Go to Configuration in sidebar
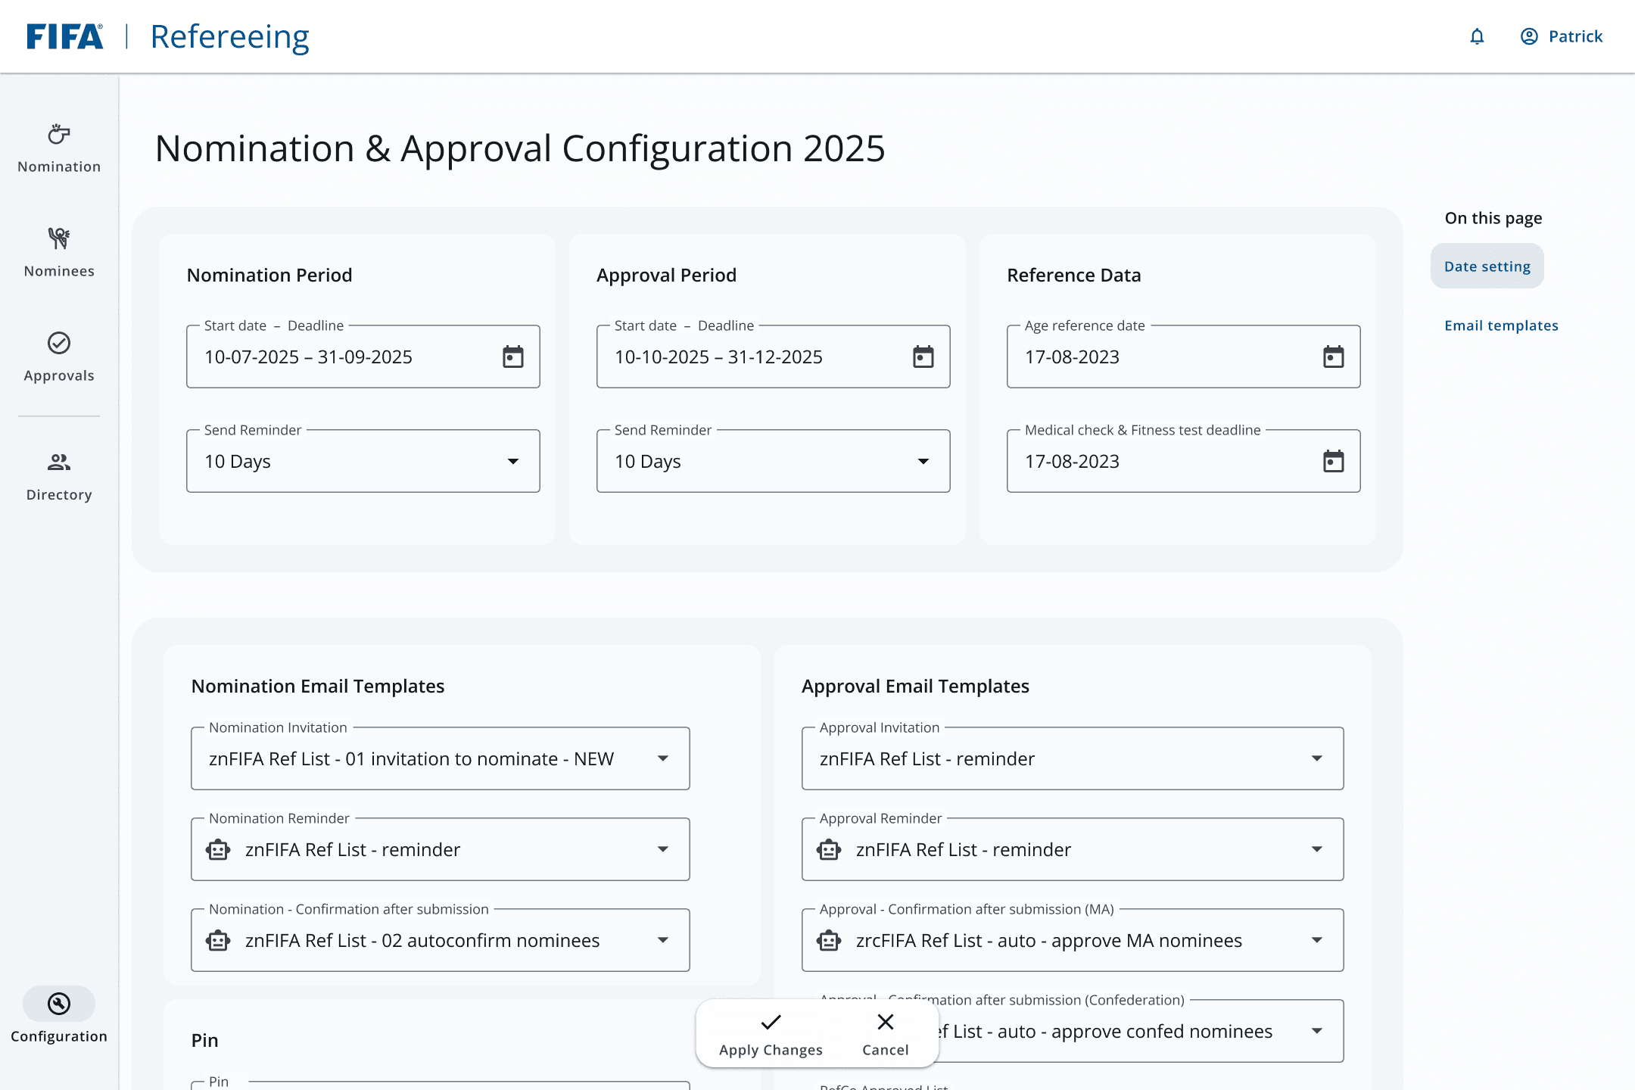 point(59,1016)
